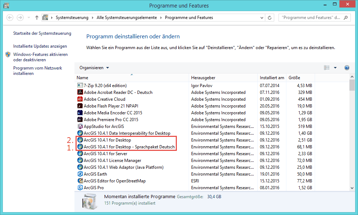The height and width of the screenshot is (215, 358).
Task: Click the vertical scrollbar of program list
Action: [352, 136]
